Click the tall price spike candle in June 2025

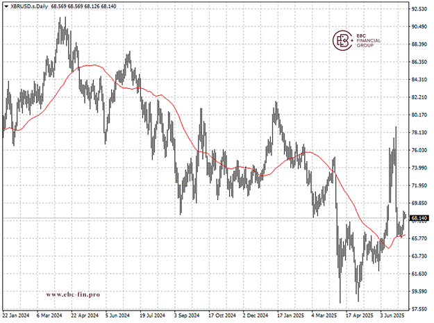[396, 128]
